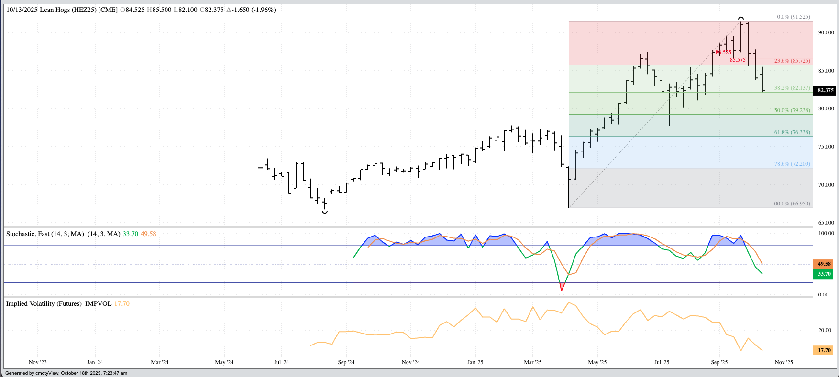
Task: Click the 61.8% (76.338) retracement label
Action: coord(792,132)
